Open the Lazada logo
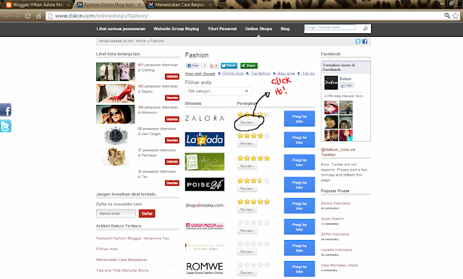The width and height of the screenshot is (463, 279). 205,139
